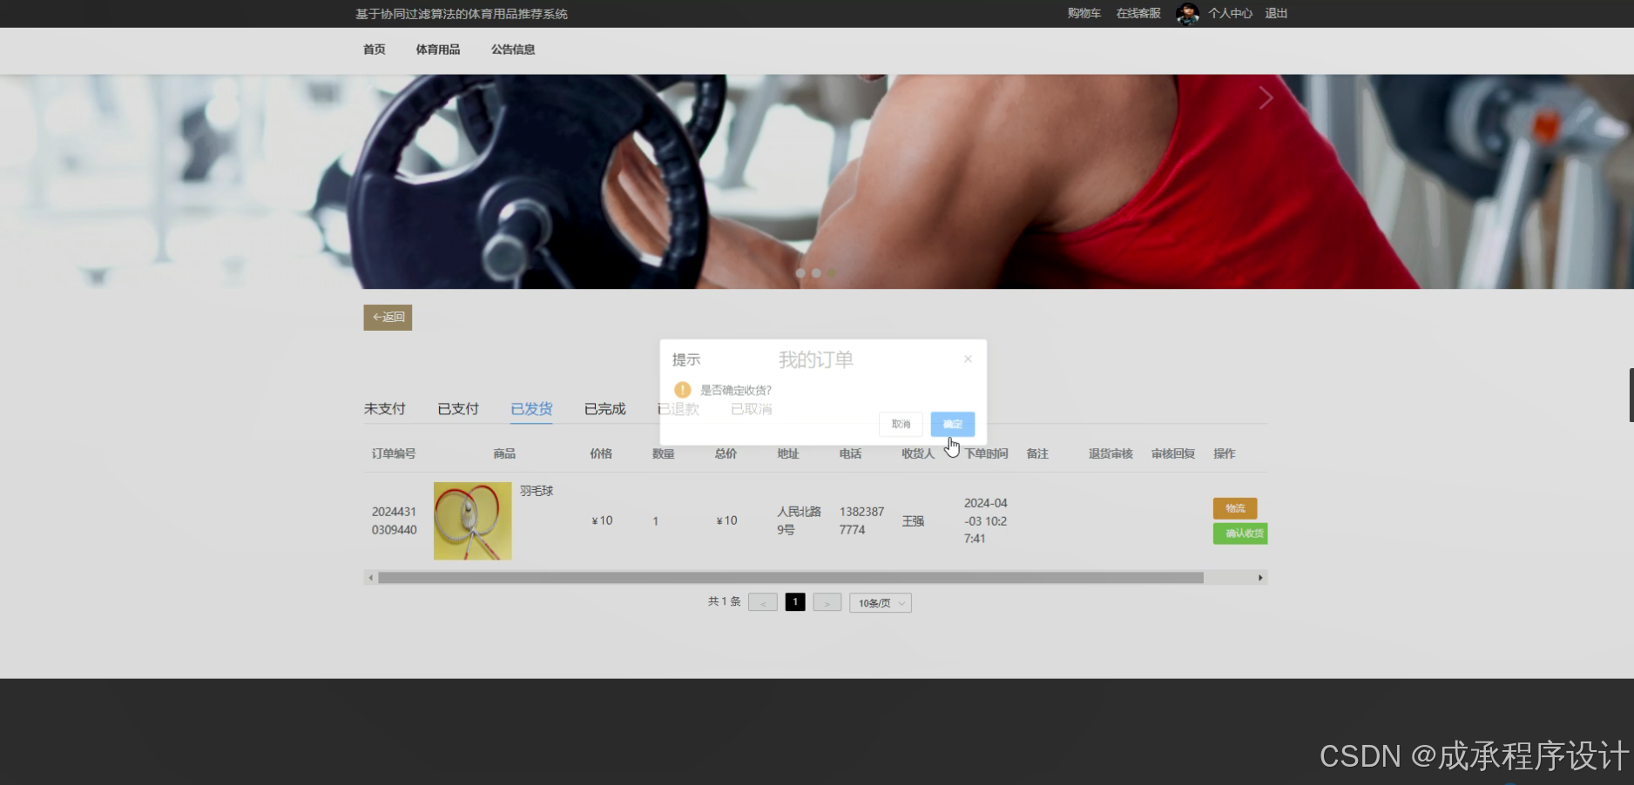
Task: Select the second carousel indicator dot
Action: [x=816, y=273]
